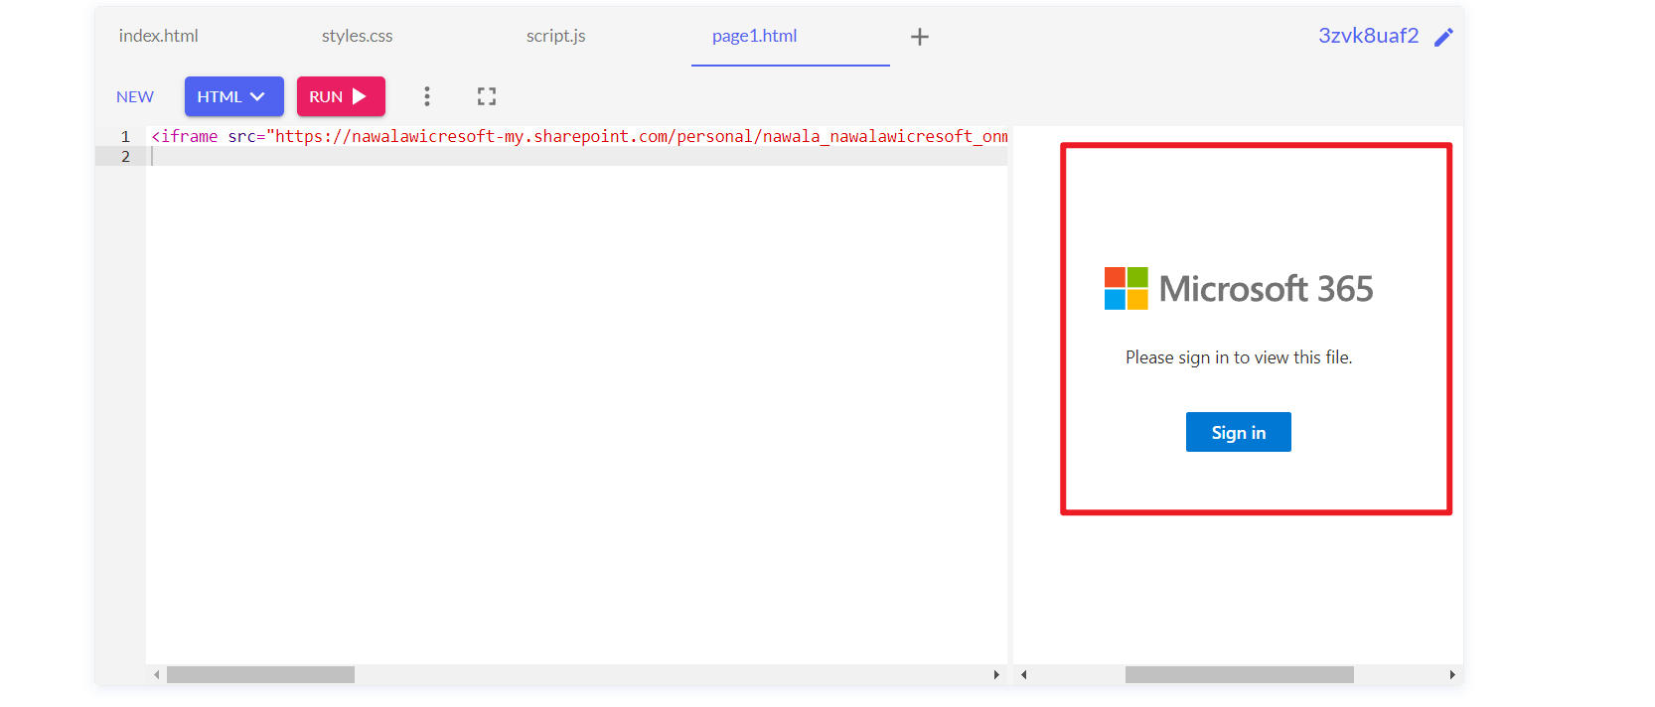Image resolution: width=1655 pixels, height=707 pixels.
Task: Edit project name with pencil icon
Action: tap(1443, 37)
